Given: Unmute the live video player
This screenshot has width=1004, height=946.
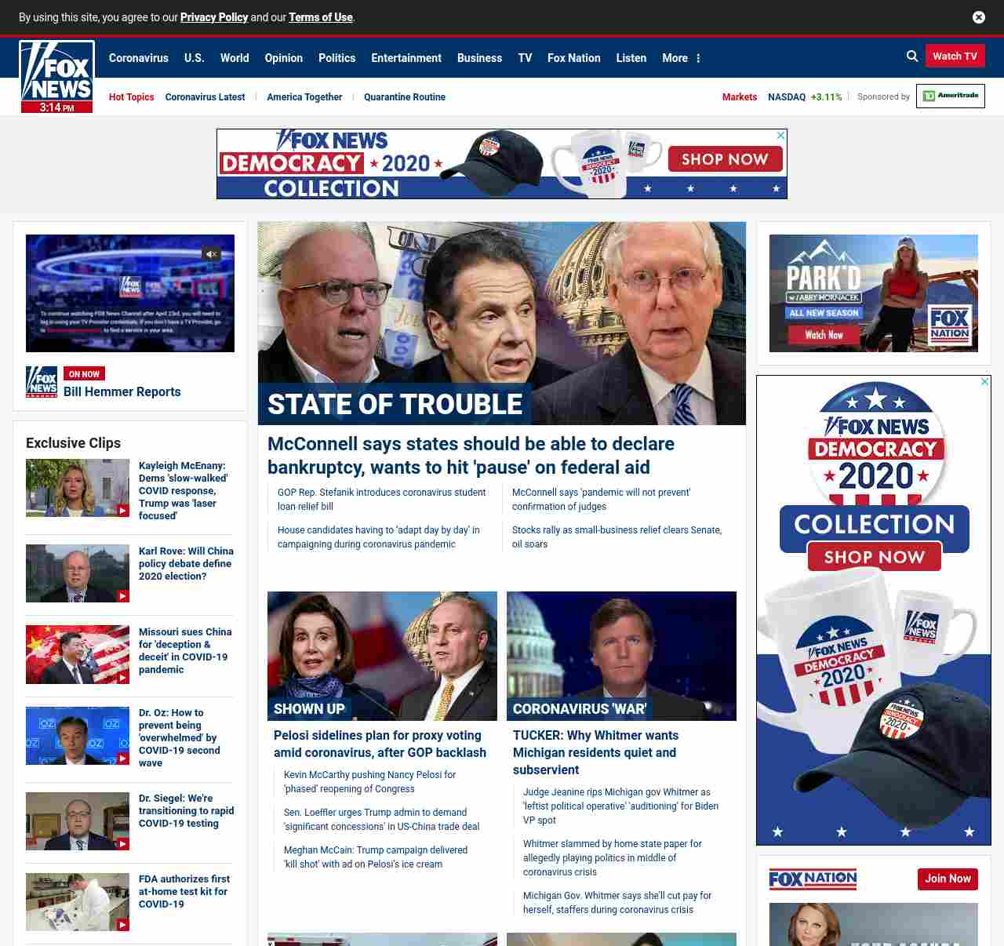Looking at the screenshot, I should pos(211,254).
